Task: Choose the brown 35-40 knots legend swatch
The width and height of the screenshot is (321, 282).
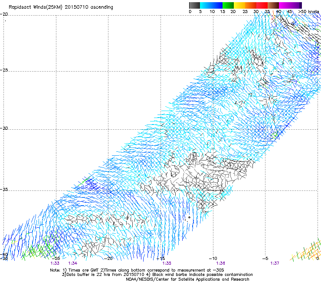Action: click(273, 5)
